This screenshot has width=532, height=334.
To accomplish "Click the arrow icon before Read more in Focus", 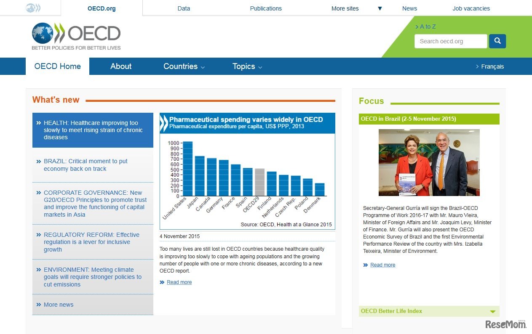I will coord(365,265).
